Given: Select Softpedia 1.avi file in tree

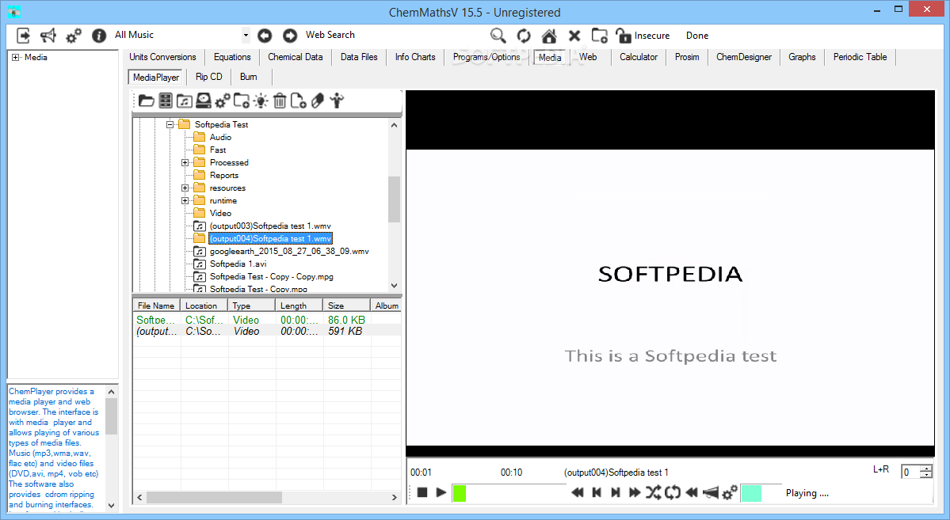Looking at the screenshot, I should [x=238, y=264].
